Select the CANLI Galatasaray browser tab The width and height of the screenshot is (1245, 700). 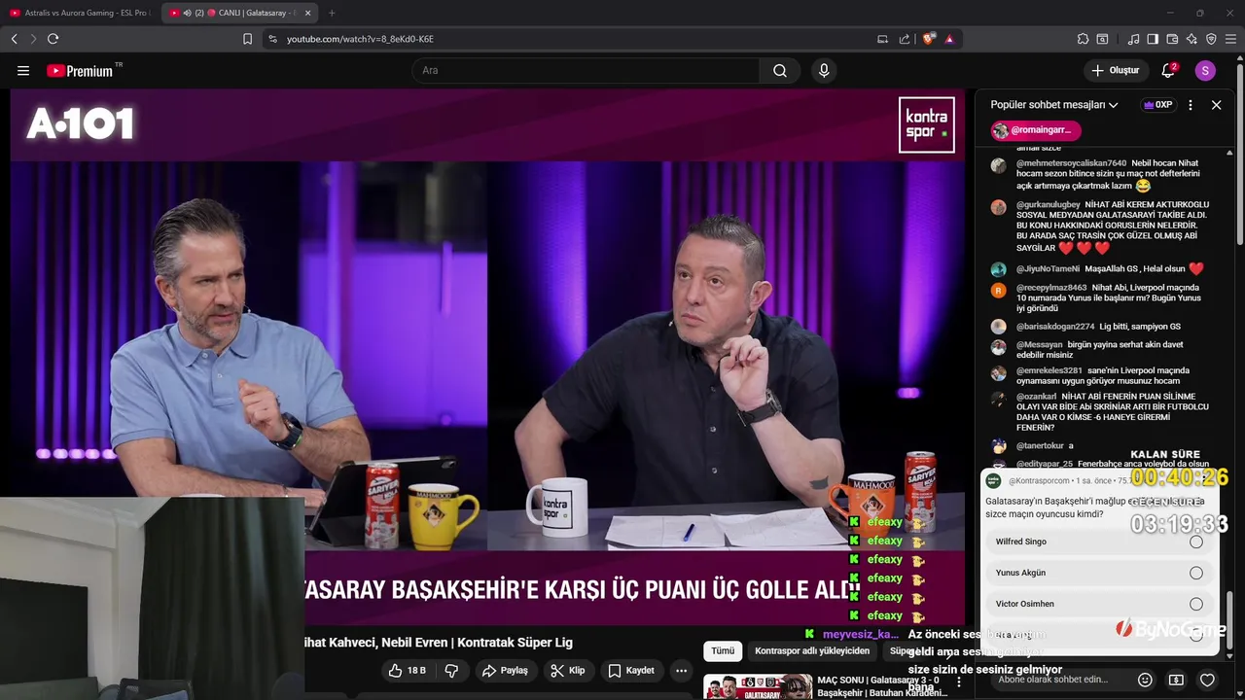click(x=241, y=13)
